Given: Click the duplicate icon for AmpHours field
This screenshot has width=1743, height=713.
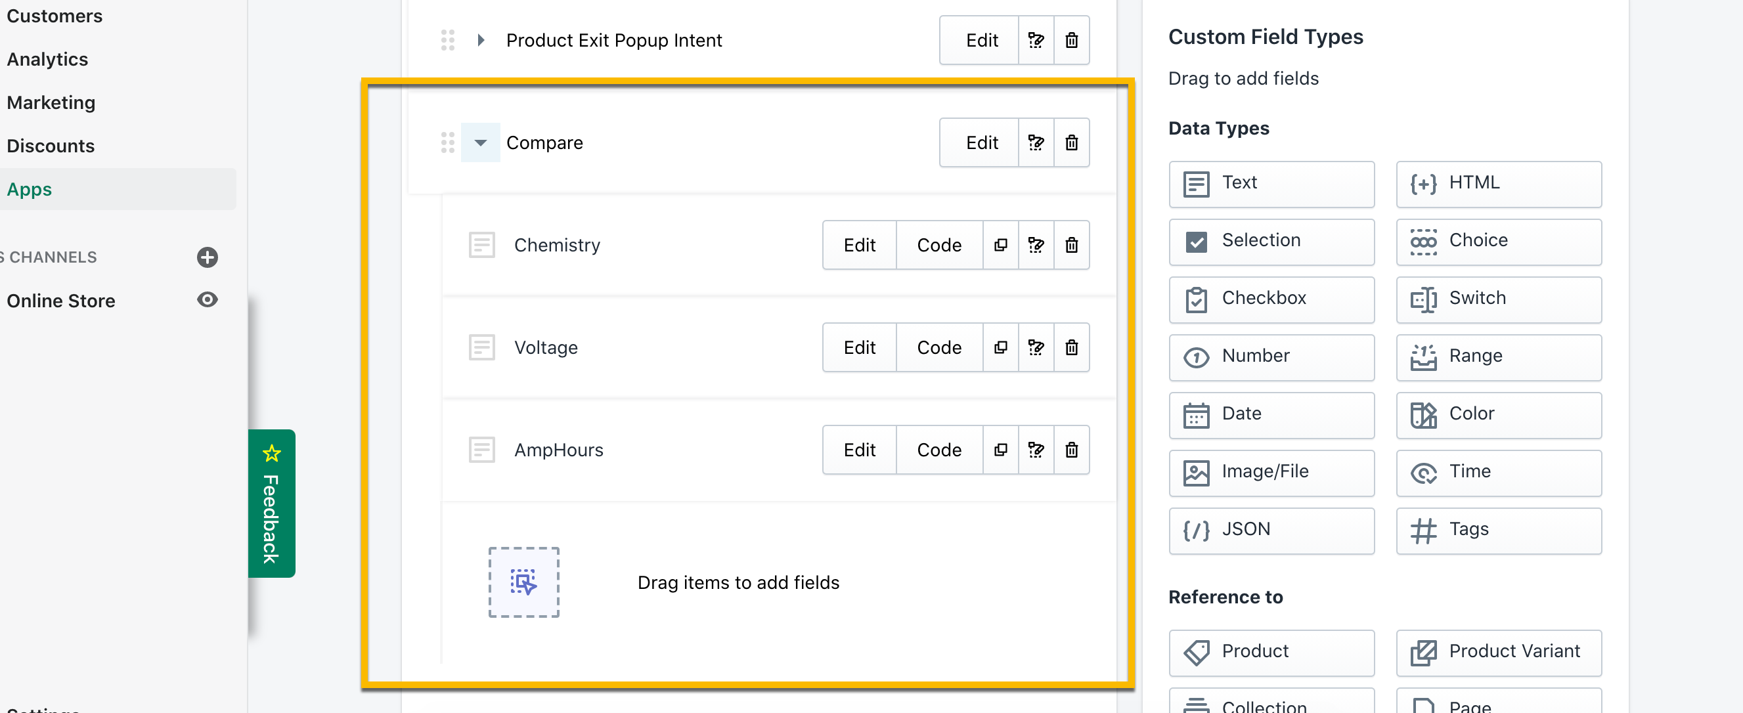Looking at the screenshot, I should (x=1000, y=450).
